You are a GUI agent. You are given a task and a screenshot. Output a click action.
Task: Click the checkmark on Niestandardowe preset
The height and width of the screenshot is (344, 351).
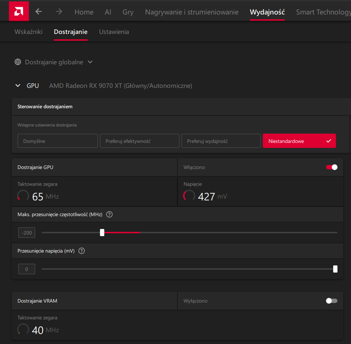[329, 141]
